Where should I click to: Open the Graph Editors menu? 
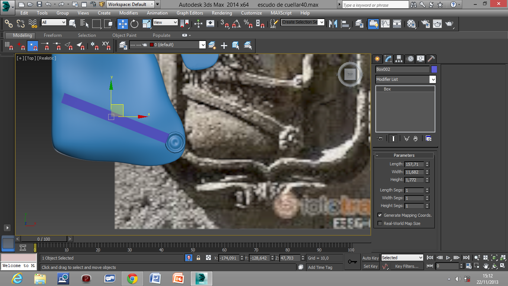[190, 13]
